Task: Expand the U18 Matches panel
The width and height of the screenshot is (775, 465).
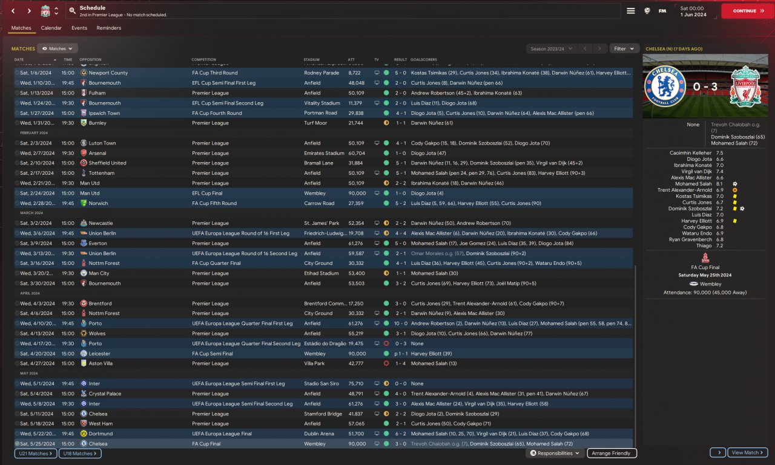Action: pos(81,453)
